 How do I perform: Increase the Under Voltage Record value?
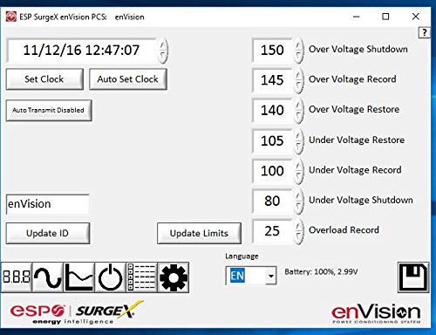pos(298,165)
